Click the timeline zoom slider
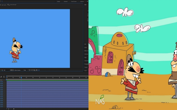 (x=10, y=109)
